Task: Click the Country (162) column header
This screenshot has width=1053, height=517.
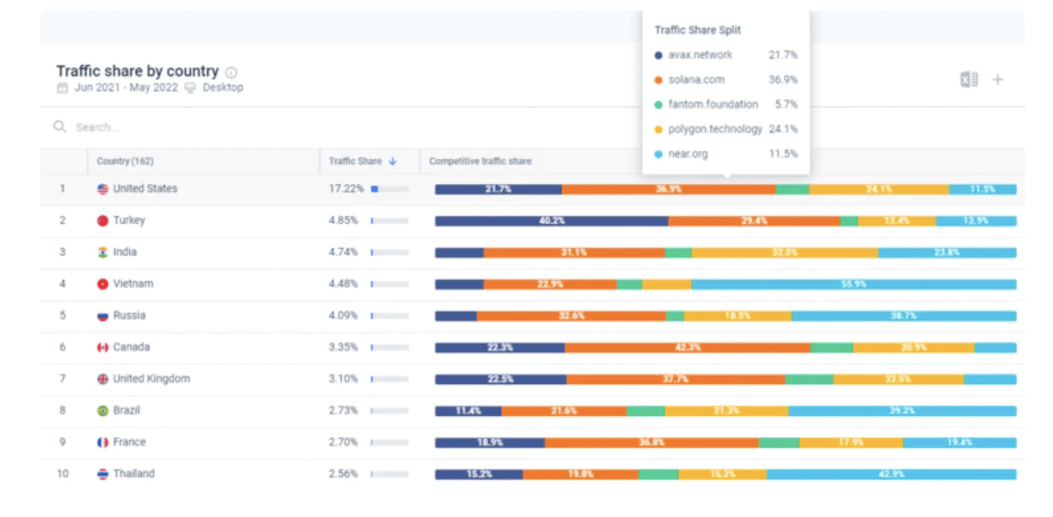Action: (125, 161)
